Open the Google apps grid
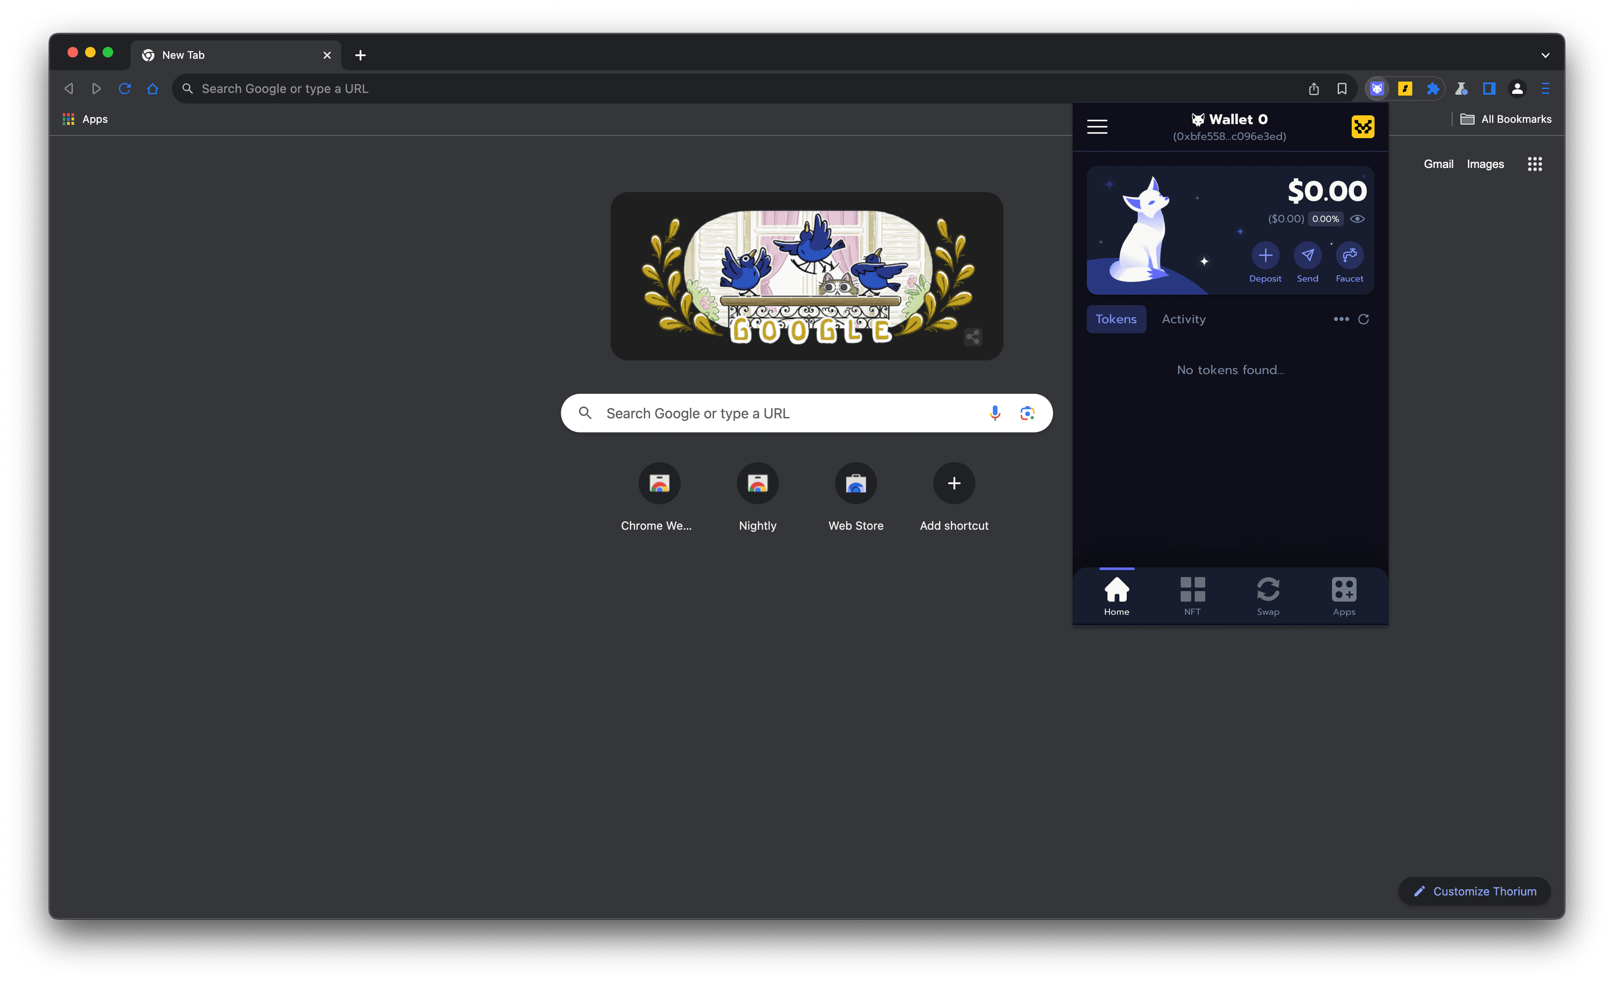Image resolution: width=1614 pixels, height=984 pixels. click(1534, 164)
